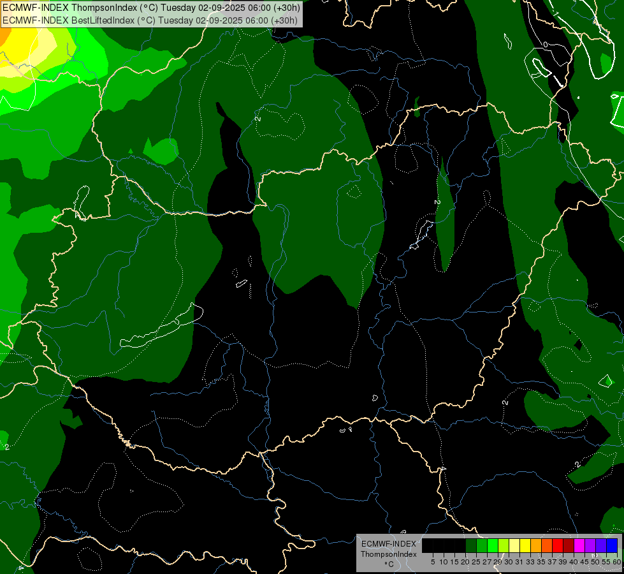Select the orange 33–35 legend swatch
The width and height of the screenshot is (624, 574).
coord(536,545)
